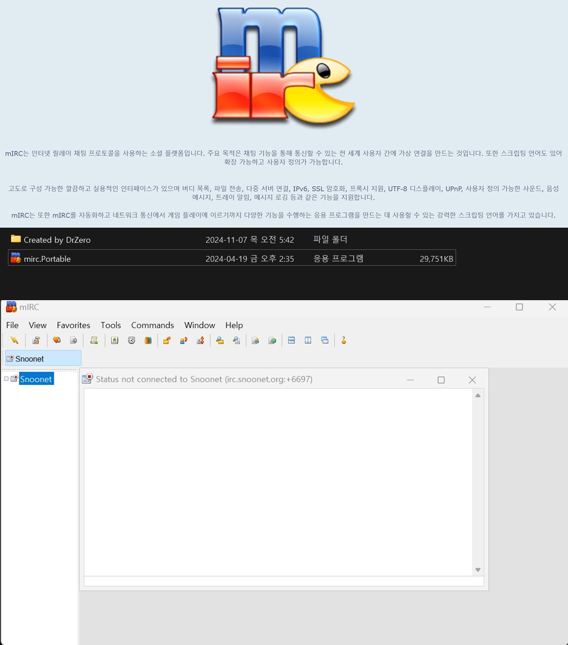
Task: Open the Notify list toolbar icon
Action: (x=255, y=340)
